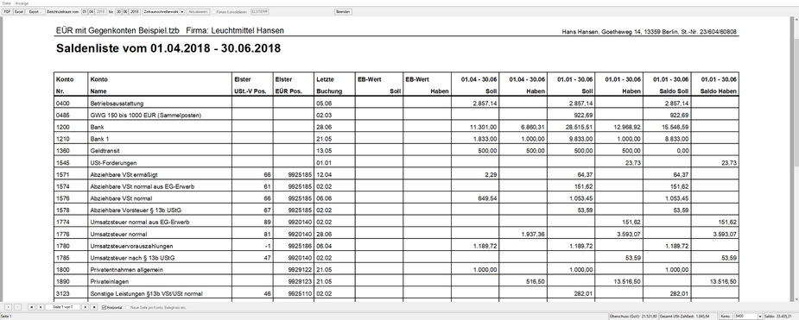The height and width of the screenshot is (320, 799).
Task: Click the zoom out minus button
Action: tap(17, 307)
